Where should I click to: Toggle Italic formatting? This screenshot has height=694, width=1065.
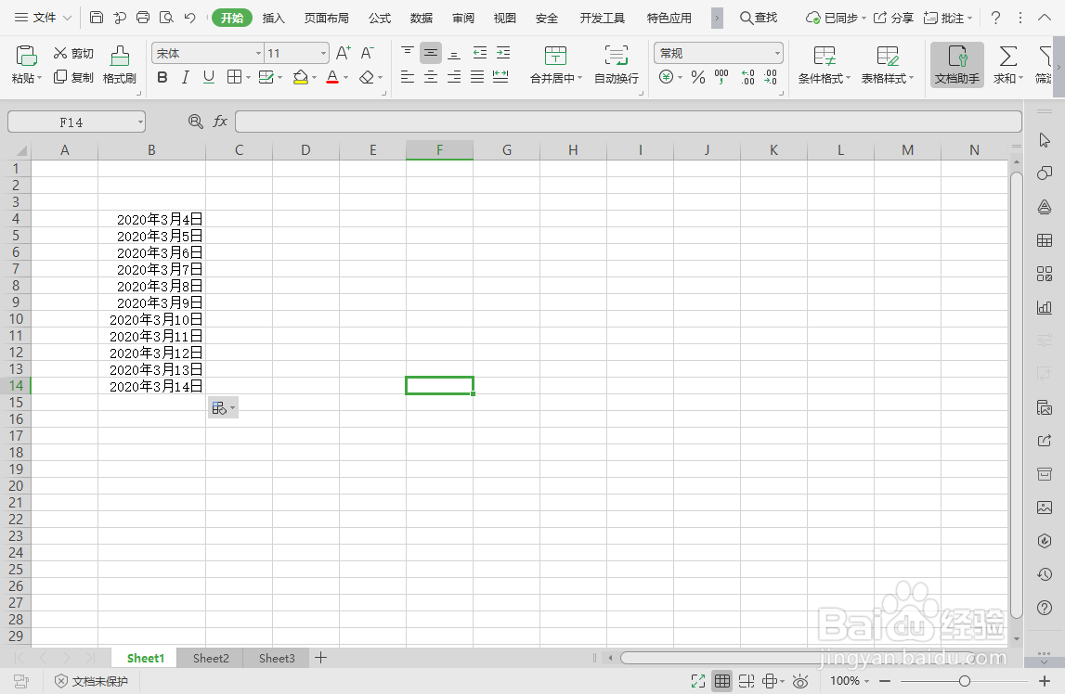click(185, 77)
